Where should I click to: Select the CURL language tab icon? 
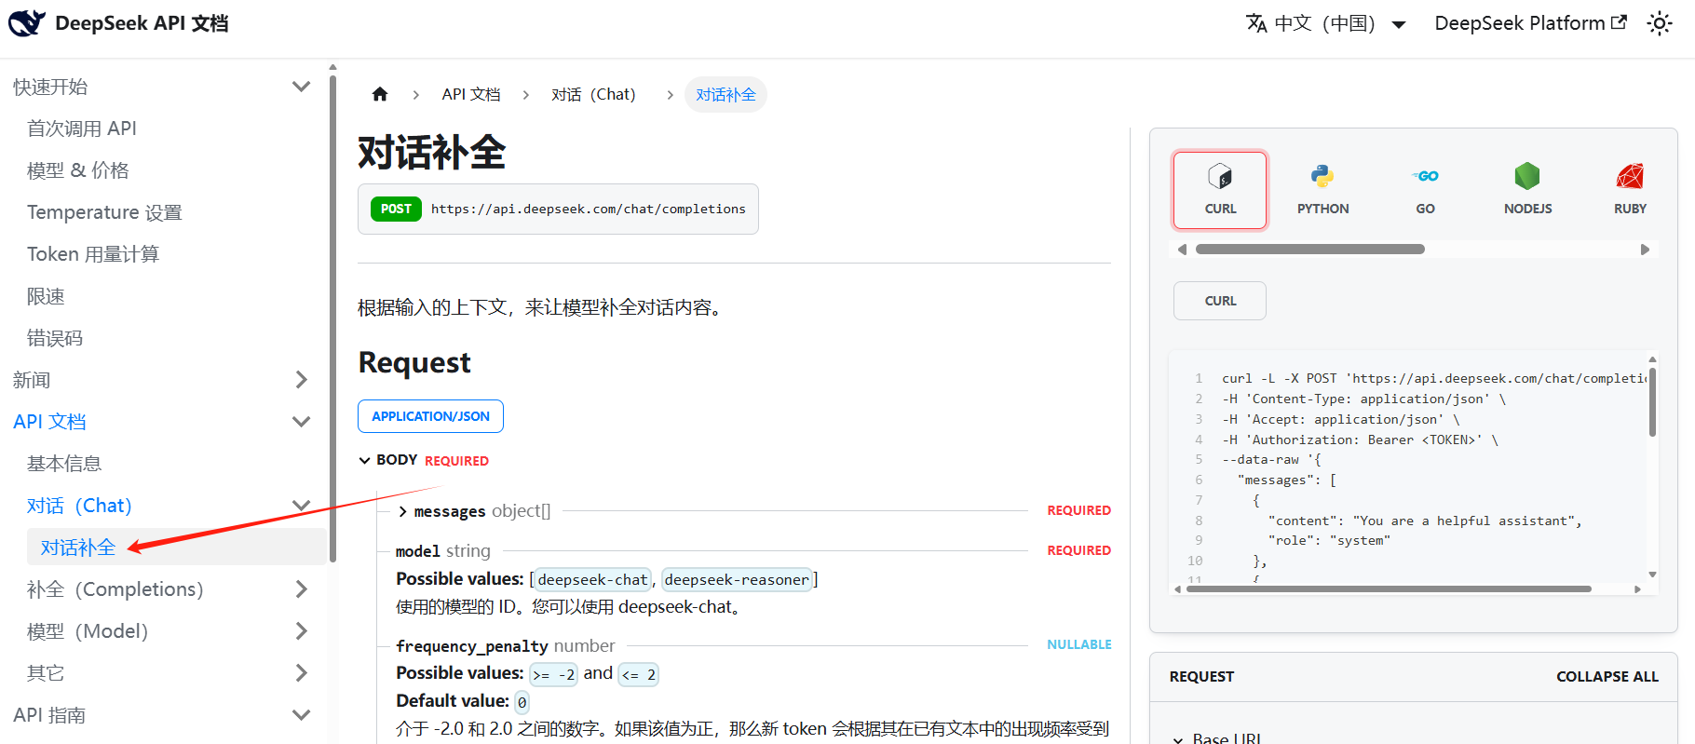coord(1220,189)
